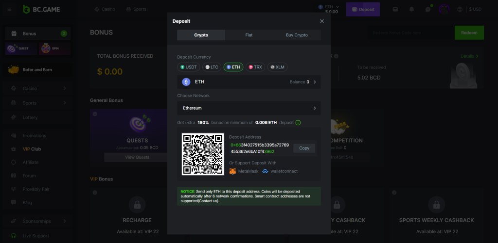
Task: Click the green Redeem button
Action: point(469,32)
